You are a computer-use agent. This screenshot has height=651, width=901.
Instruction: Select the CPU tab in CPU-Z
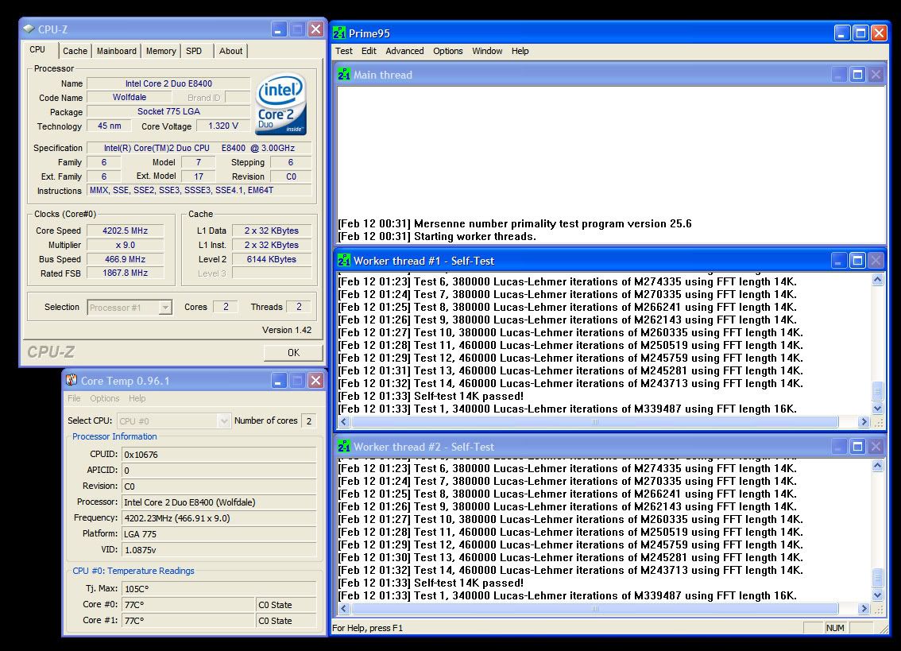37,49
